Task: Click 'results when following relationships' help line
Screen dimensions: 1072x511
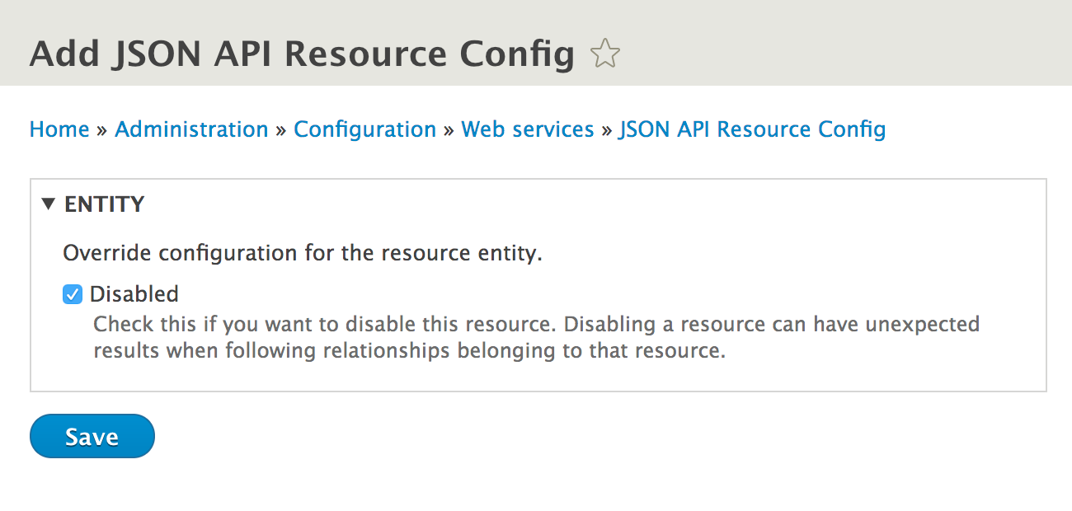Action: pyautogui.click(x=409, y=351)
